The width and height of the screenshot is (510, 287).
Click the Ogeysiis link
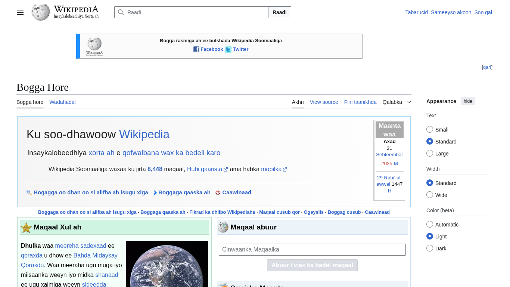tap(314, 212)
